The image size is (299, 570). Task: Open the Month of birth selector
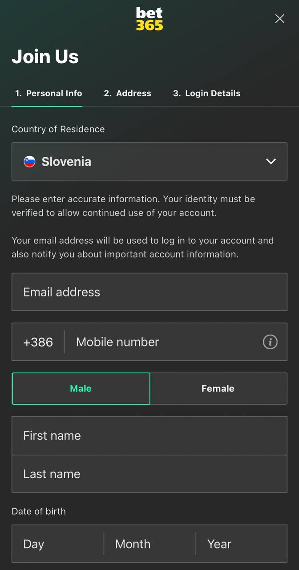(150, 544)
